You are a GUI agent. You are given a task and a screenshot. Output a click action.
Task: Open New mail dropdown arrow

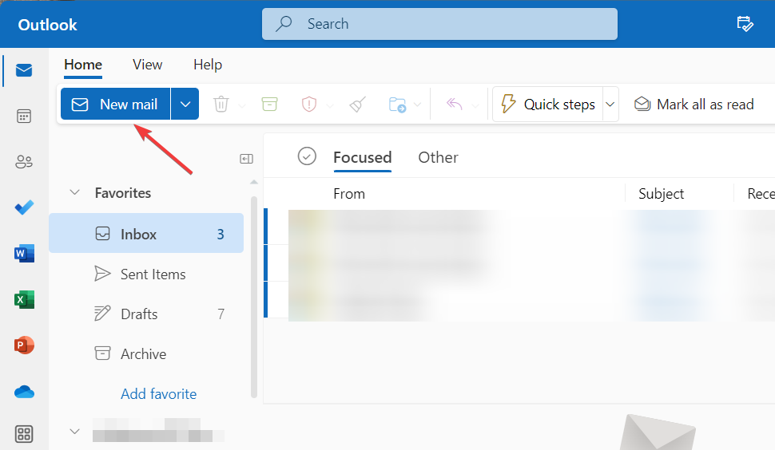click(185, 104)
